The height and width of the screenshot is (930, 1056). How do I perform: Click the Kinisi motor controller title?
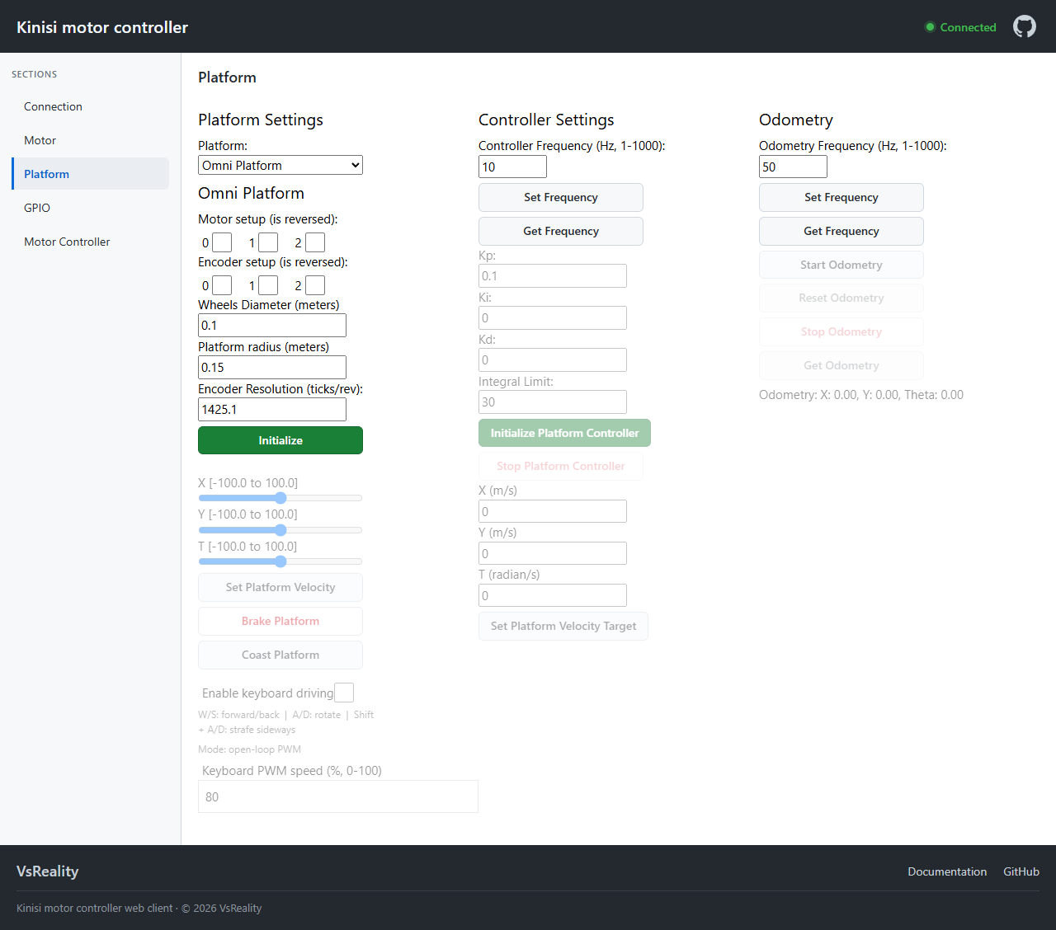[102, 27]
